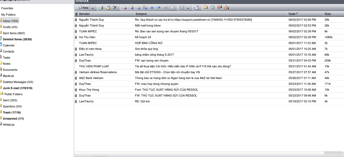Click the New message button
344x157 pixels.
(x=83, y=8)
